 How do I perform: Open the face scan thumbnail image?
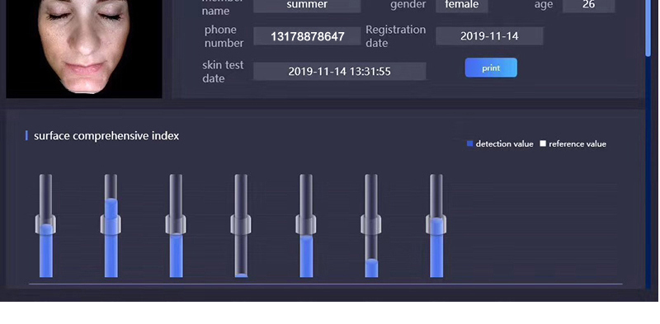point(84,49)
